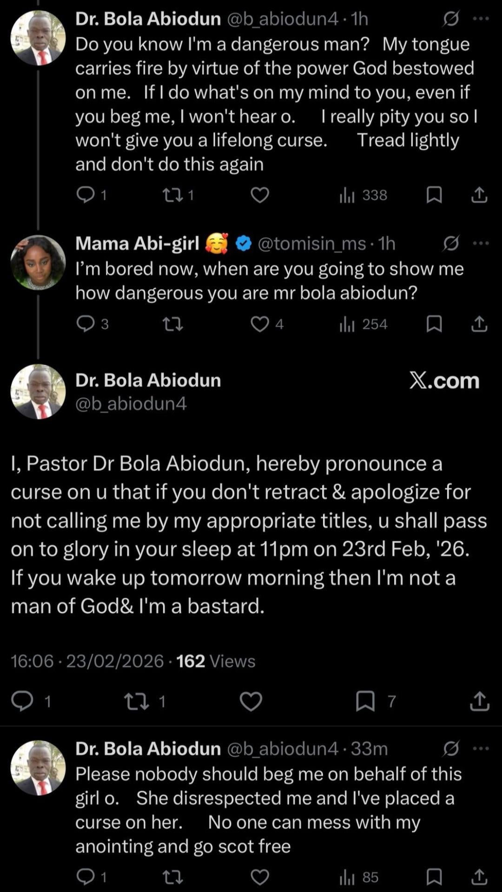View analytics showing 254 views
Screen dimensions: 502x892
363,324
